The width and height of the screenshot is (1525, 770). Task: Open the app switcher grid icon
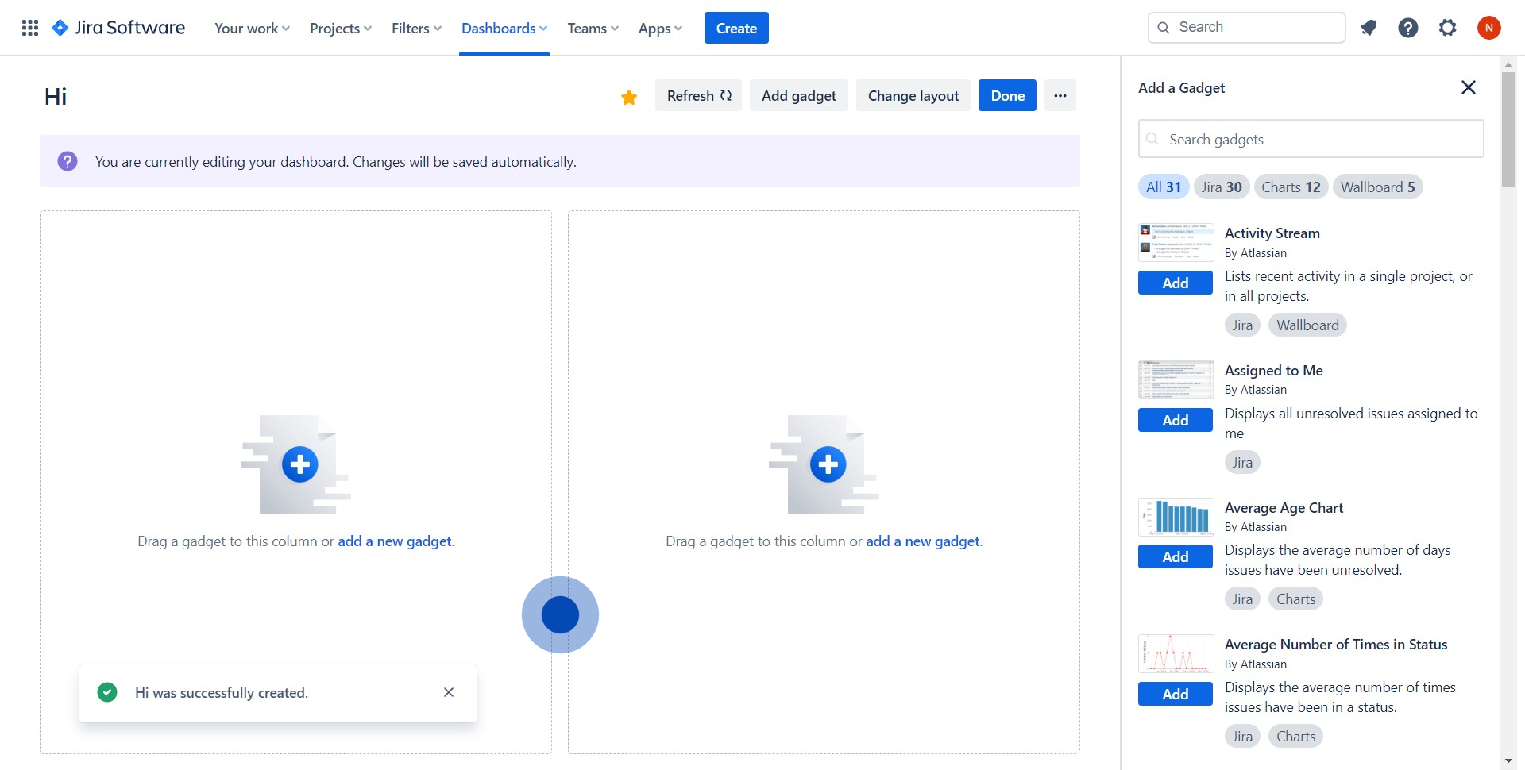coord(30,28)
